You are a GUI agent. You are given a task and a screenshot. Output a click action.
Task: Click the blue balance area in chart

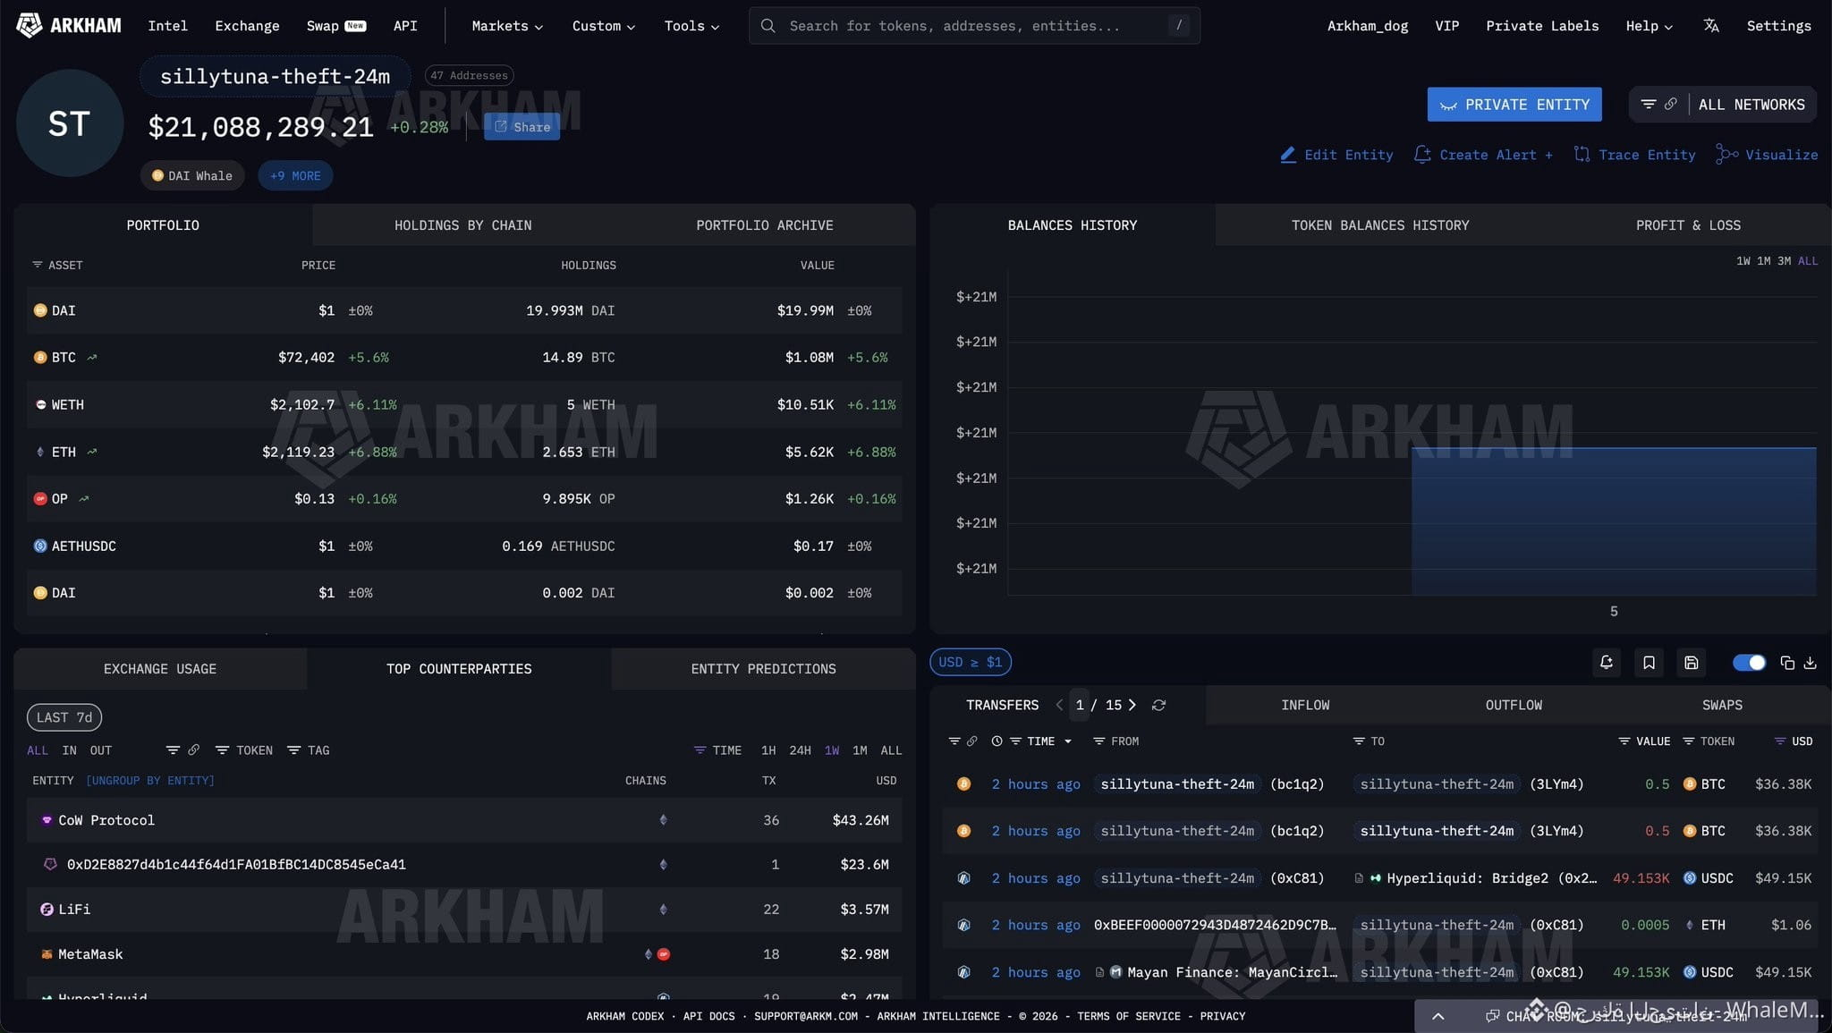[x=1614, y=521]
